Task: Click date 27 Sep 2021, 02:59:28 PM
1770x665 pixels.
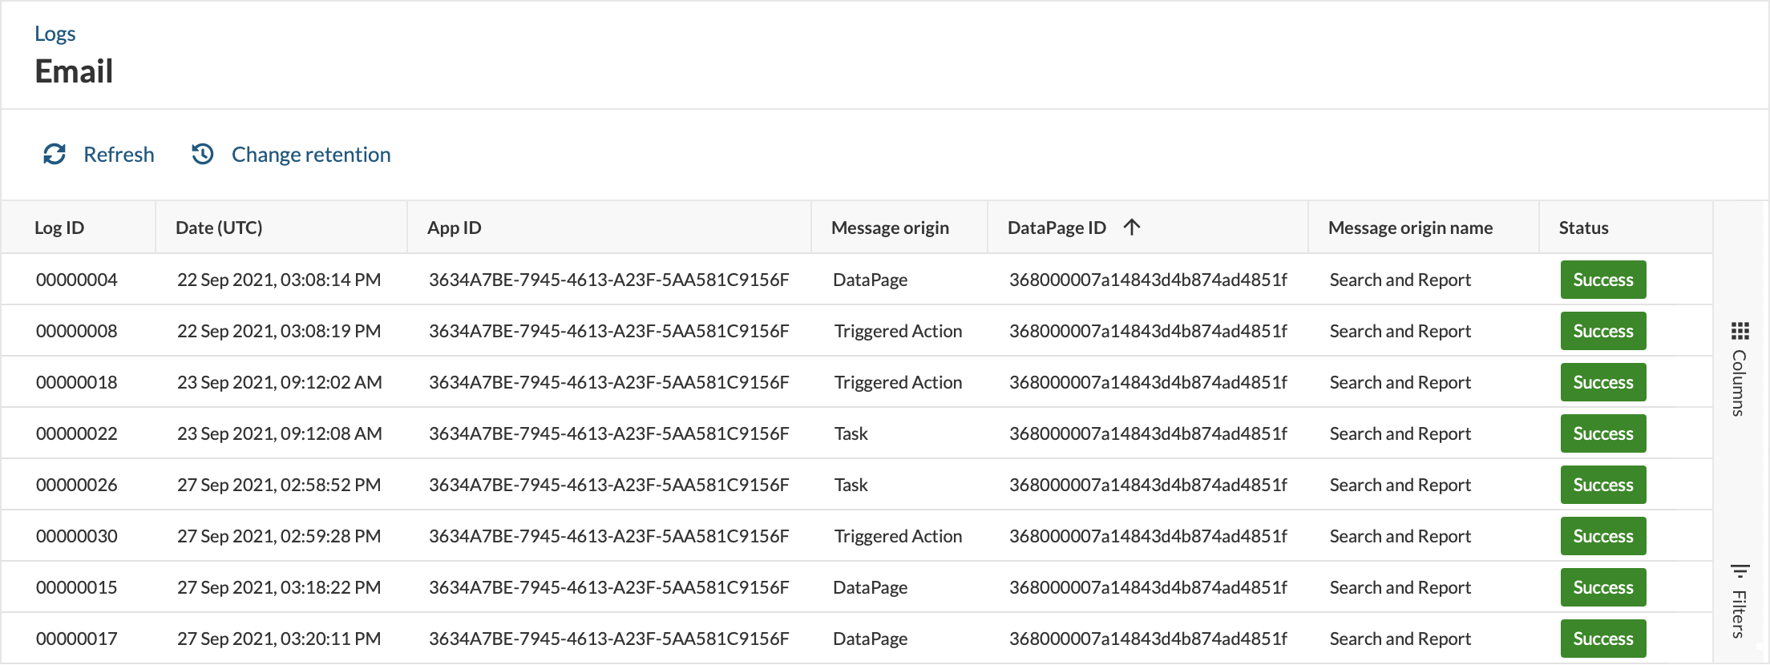Action: [279, 536]
